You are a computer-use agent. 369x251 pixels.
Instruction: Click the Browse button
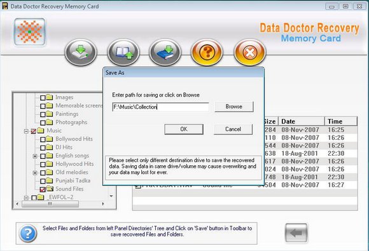(234, 107)
